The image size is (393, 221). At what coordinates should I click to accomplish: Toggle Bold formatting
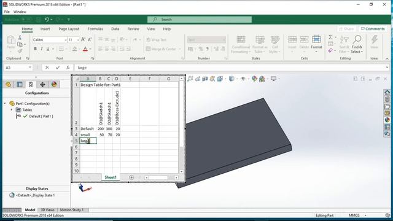pyautogui.click(x=36, y=48)
